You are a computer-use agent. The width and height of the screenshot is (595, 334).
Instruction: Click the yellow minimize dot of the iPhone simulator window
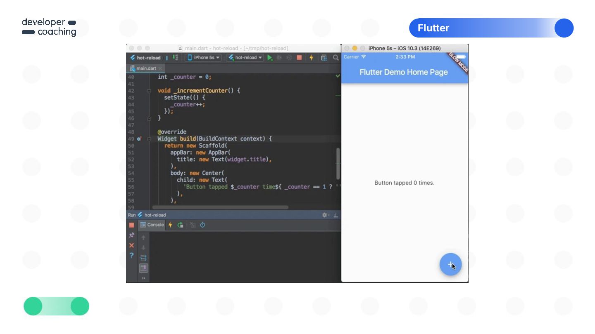(355, 48)
